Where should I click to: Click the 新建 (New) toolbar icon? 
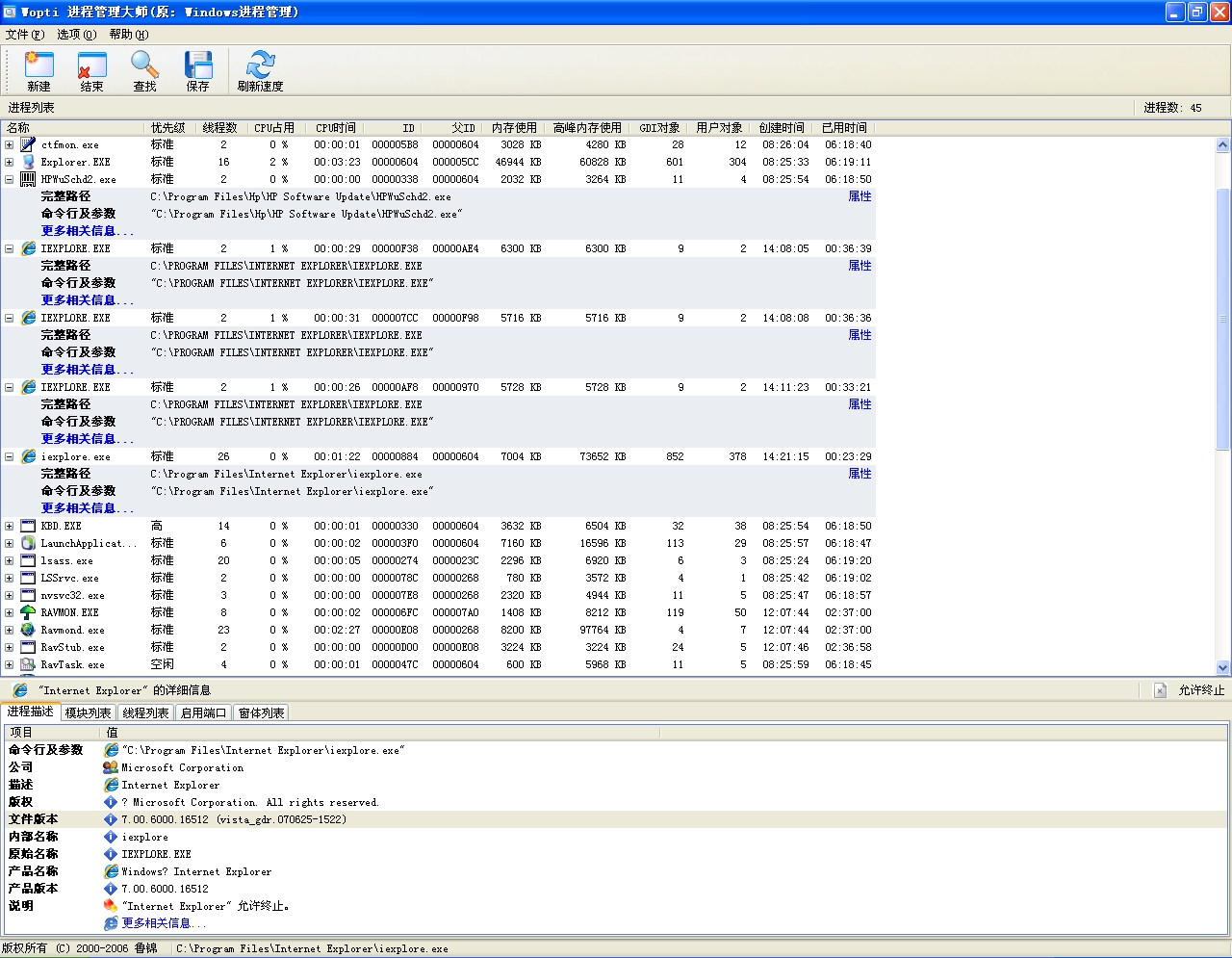(38, 65)
